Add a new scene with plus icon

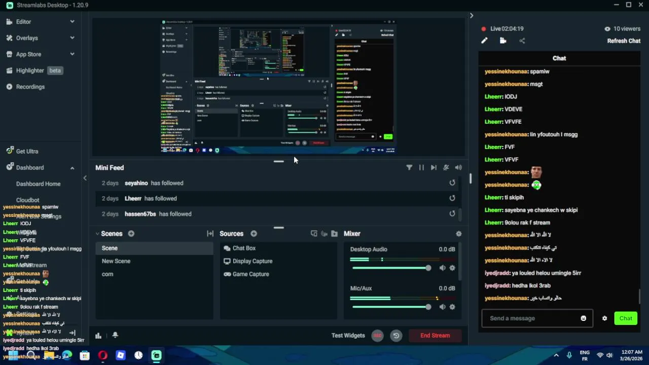click(131, 234)
